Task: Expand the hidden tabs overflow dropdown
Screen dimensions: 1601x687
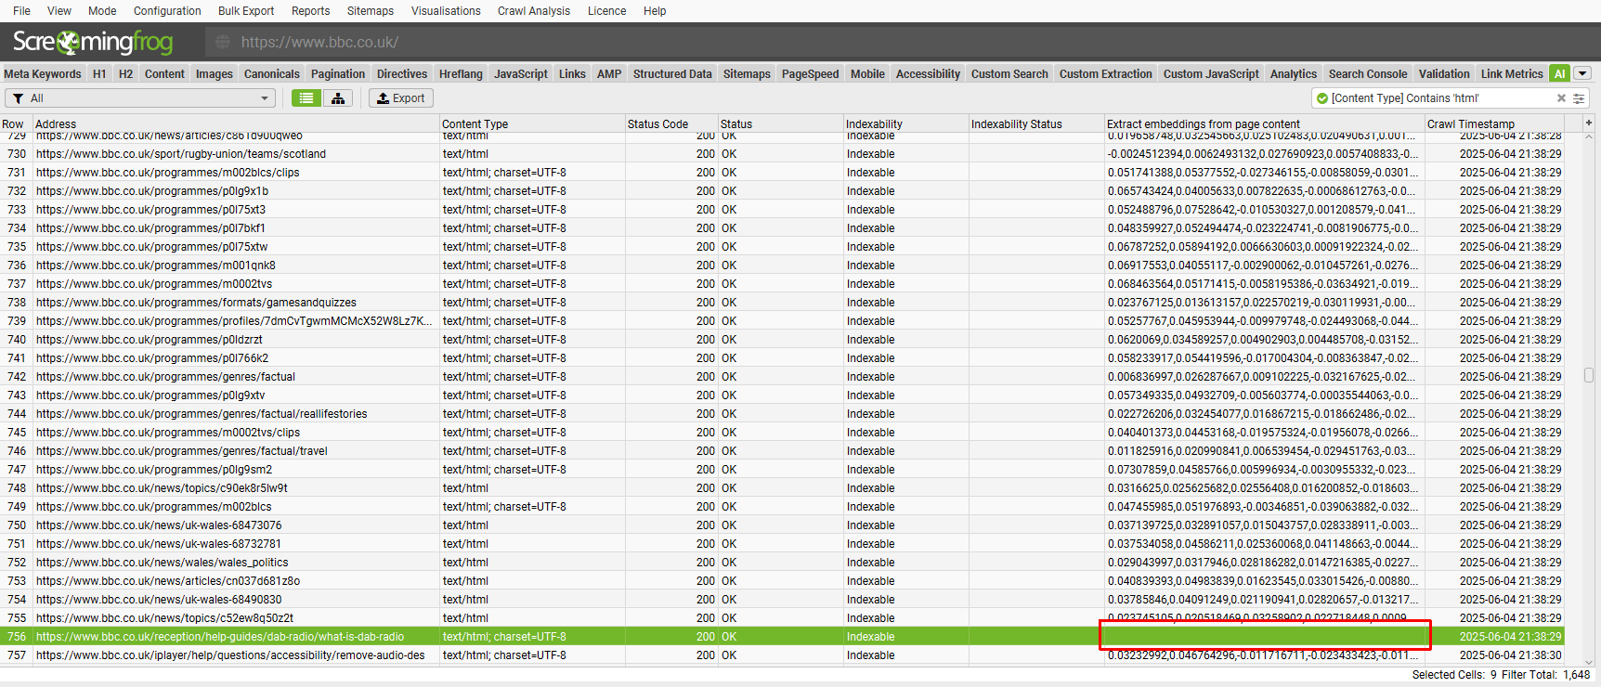Action: (x=1582, y=73)
